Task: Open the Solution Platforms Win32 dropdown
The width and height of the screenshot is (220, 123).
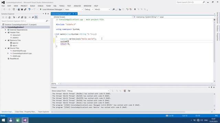Action: [x=102, y=9]
